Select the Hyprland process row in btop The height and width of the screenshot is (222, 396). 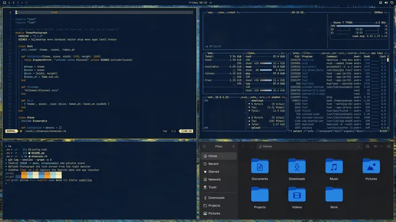(x=338, y=84)
